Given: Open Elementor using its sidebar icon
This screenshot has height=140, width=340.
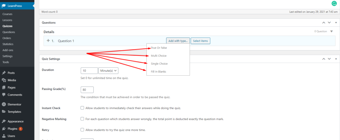Looking at the screenshot, I should [x=4, y=104].
